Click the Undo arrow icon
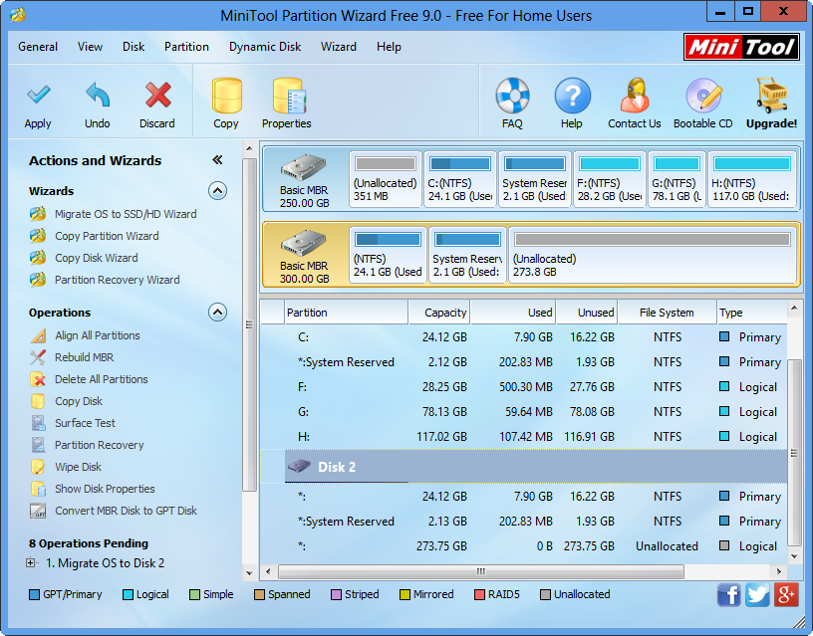Image resolution: width=813 pixels, height=636 pixels. click(98, 95)
